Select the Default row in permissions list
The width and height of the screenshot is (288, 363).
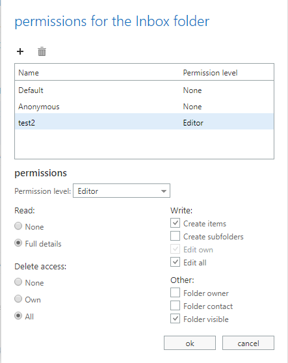tap(144, 90)
